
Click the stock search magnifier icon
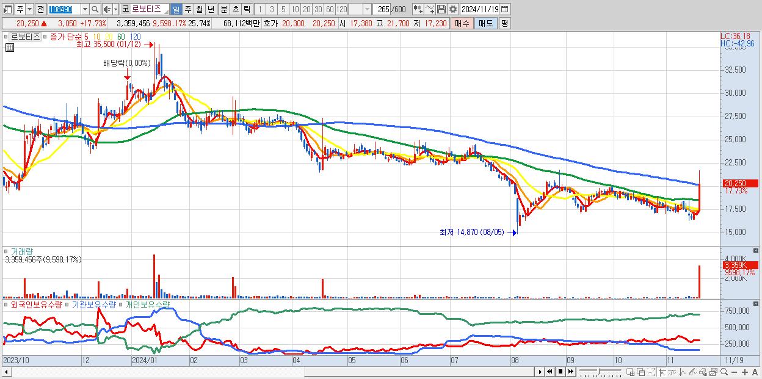[95, 9]
